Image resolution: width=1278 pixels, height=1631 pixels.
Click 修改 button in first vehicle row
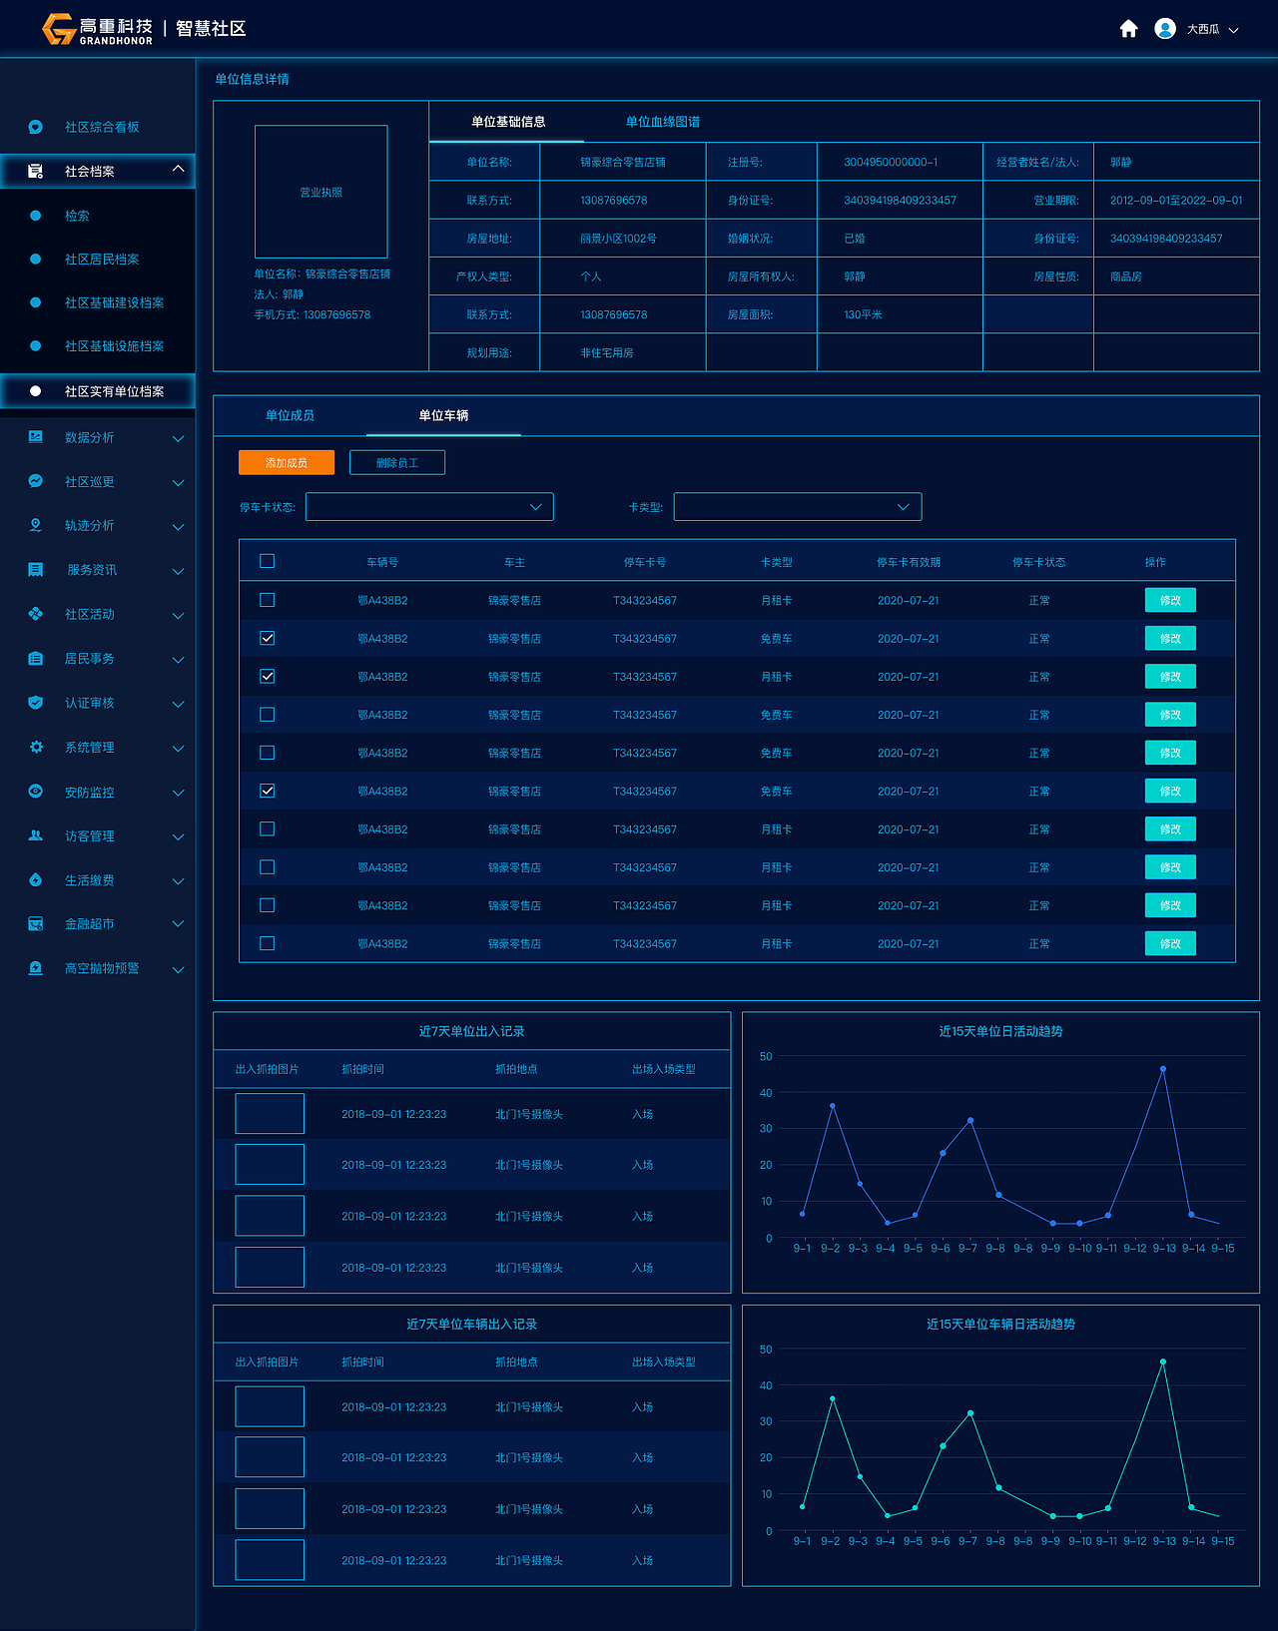pos(1170,600)
